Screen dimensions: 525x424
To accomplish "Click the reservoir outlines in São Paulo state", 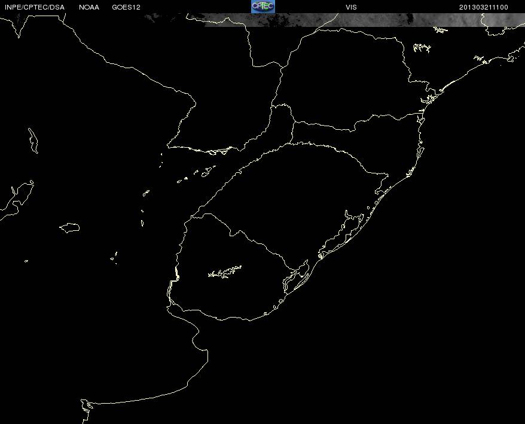I will click(x=422, y=48).
